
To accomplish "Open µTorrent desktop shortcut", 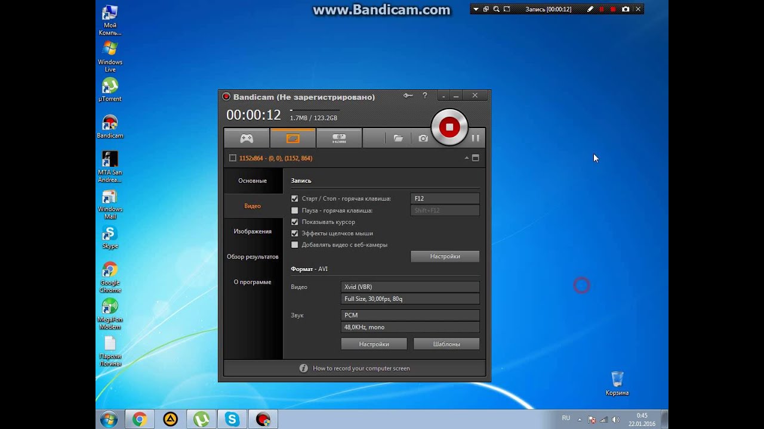I will [110, 90].
